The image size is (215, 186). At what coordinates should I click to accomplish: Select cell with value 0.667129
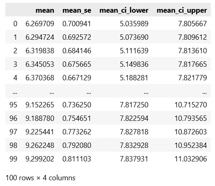click(76, 78)
